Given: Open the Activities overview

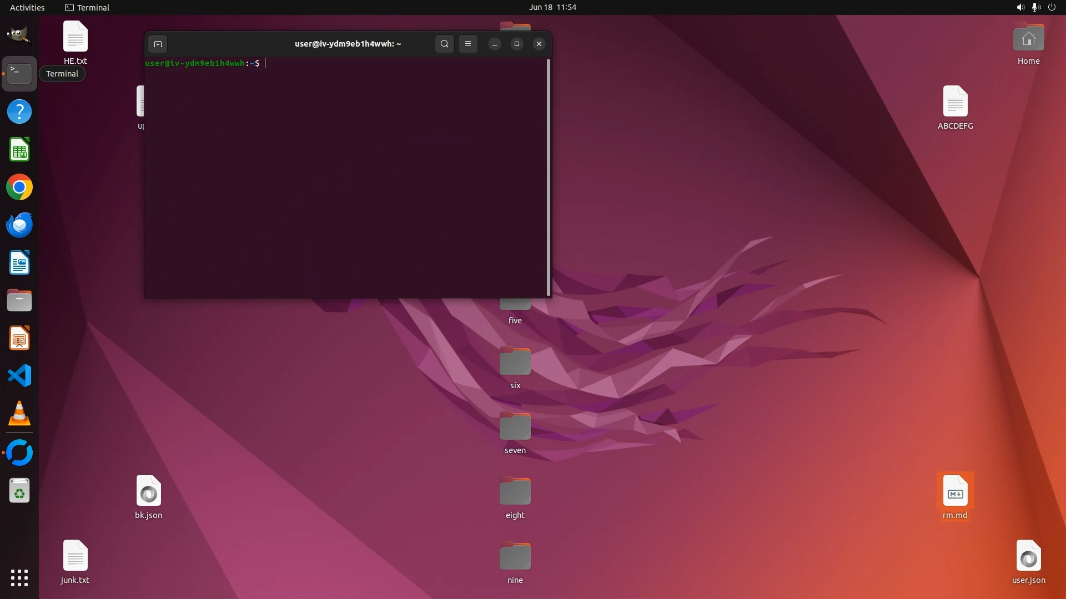Looking at the screenshot, I should click(x=27, y=7).
